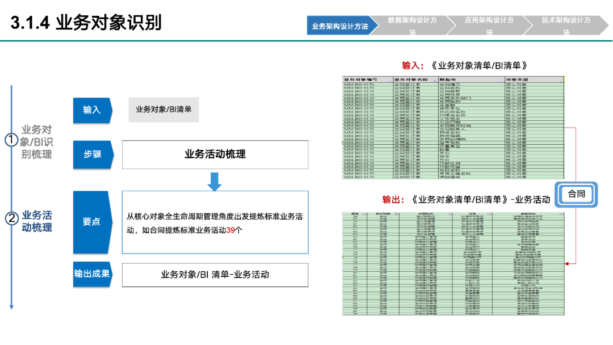Click the 输入:《业务对象清单/BI清单》 heading
This screenshot has width=613, height=345.
click(x=465, y=66)
